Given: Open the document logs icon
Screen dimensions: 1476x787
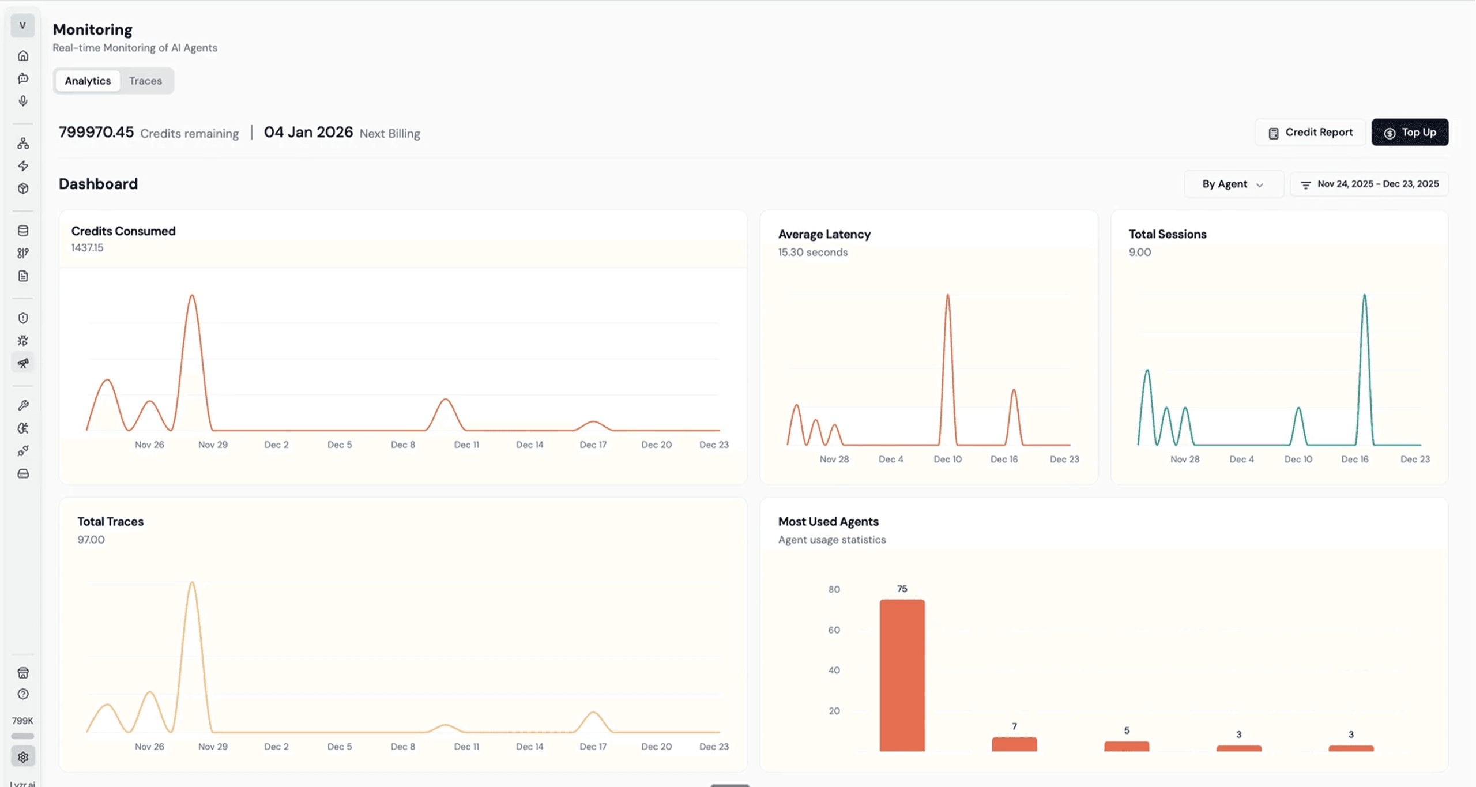Looking at the screenshot, I should pyautogui.click(x=23, y=276).
